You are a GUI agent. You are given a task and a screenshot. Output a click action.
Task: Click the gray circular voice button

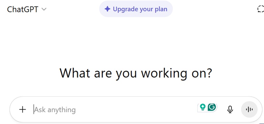point(249,110)
